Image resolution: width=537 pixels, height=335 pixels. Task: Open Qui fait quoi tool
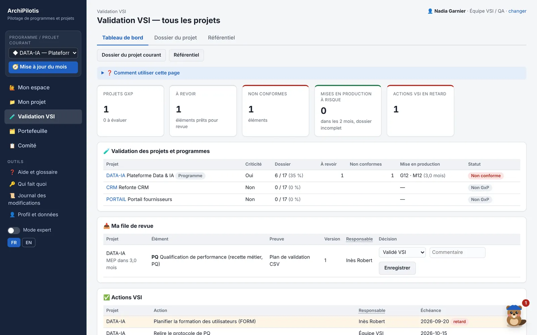(x=43, y=184)
